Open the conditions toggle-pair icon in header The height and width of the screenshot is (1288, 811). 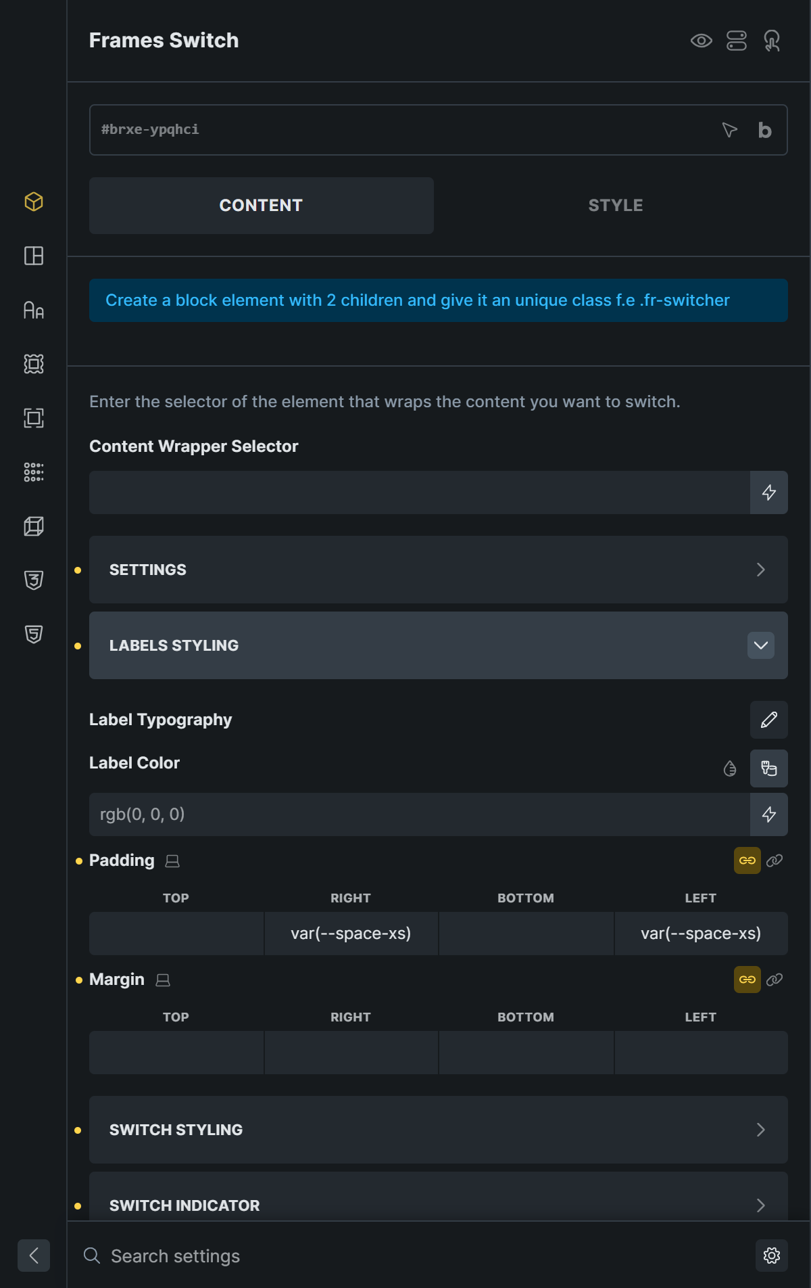point(737,41)
